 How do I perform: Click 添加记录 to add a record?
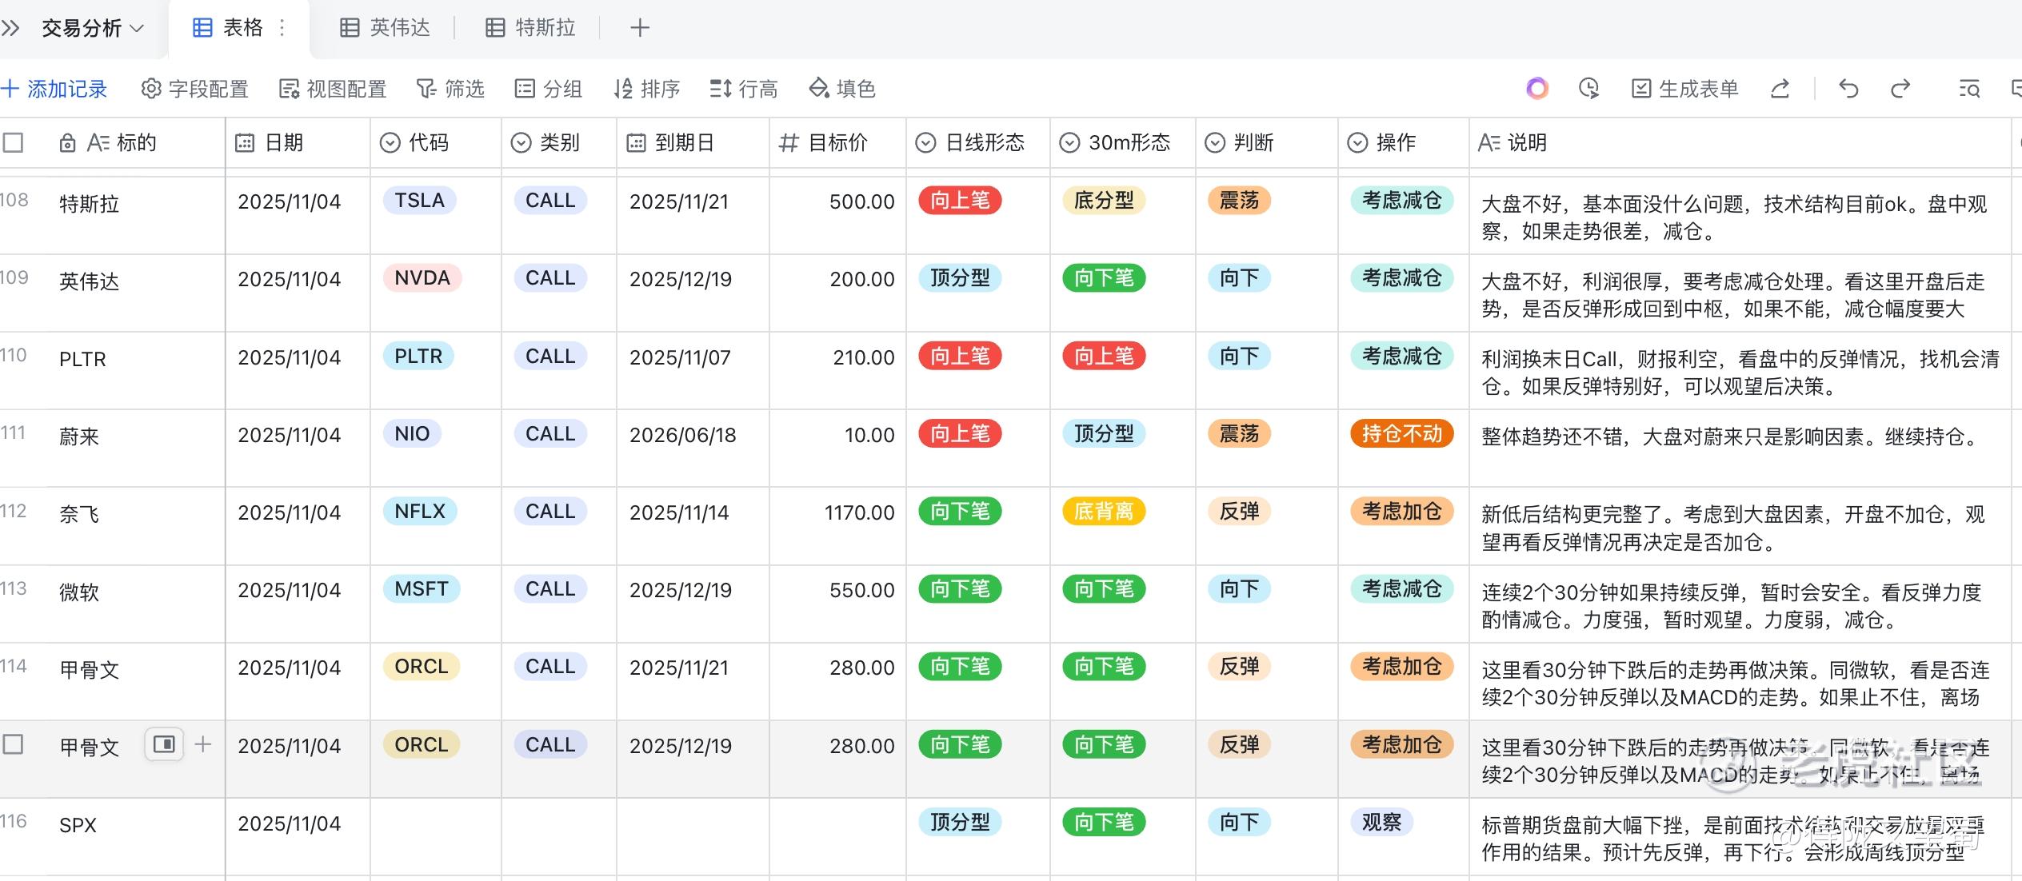click(x=54, y=89)
